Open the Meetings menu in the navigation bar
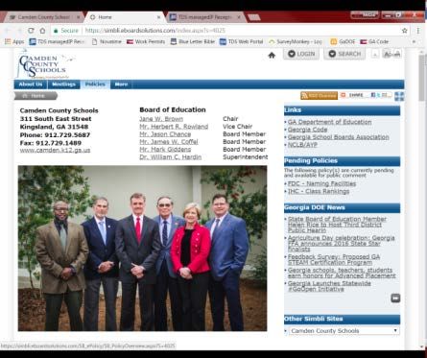Viewport: 427px width, 358px height. tap(63, 84)
